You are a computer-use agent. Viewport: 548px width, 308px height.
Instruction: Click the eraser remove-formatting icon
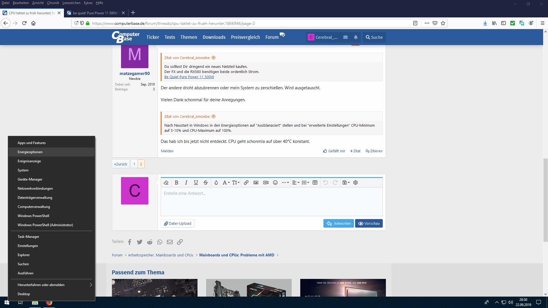pos(166,183)
